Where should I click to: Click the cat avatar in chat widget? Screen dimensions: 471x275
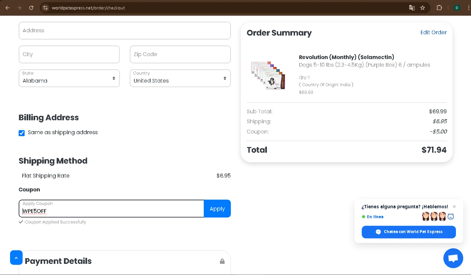click(451, 216)
